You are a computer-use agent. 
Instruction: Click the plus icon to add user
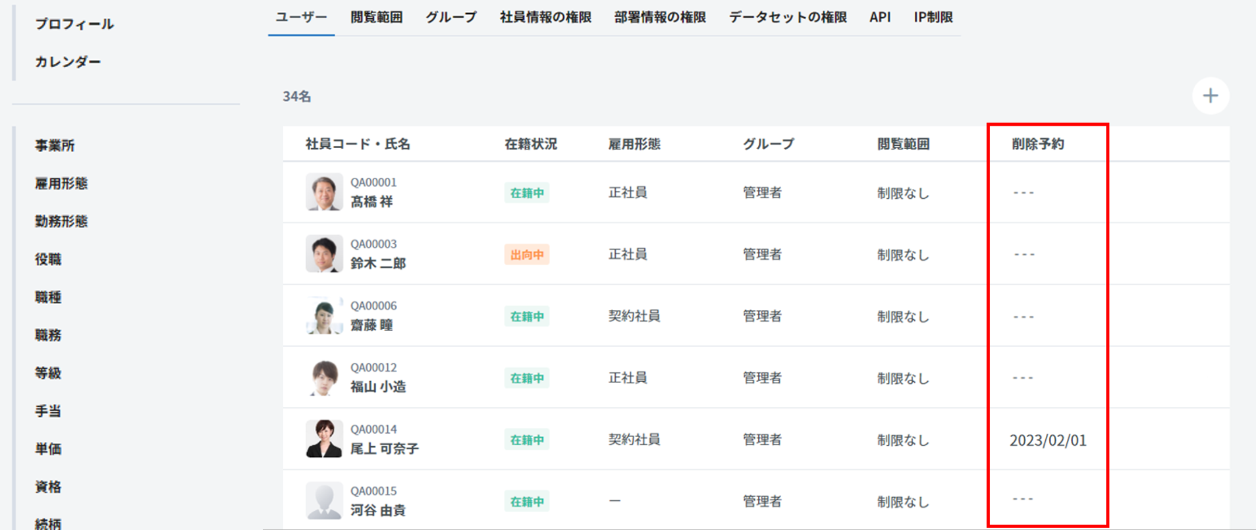point(1210,96)
